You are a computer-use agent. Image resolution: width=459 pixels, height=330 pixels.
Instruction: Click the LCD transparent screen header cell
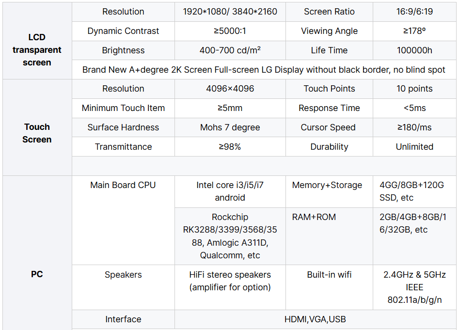click(x=37, y=41)
